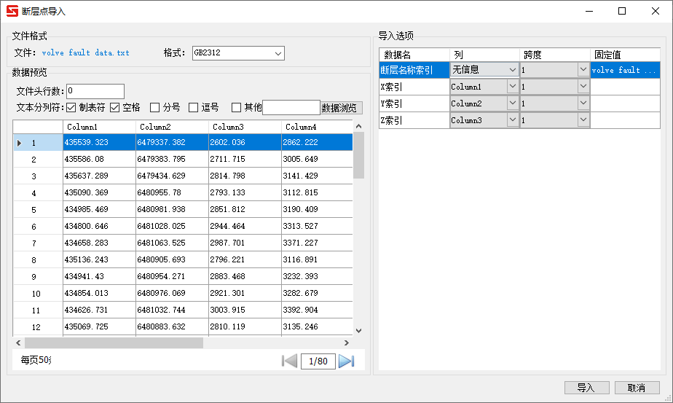Image resolution: width=673 pixels, height=403 pixels.
Task: Close the 断层点导入 dialog window
Action: coord(656,11)
